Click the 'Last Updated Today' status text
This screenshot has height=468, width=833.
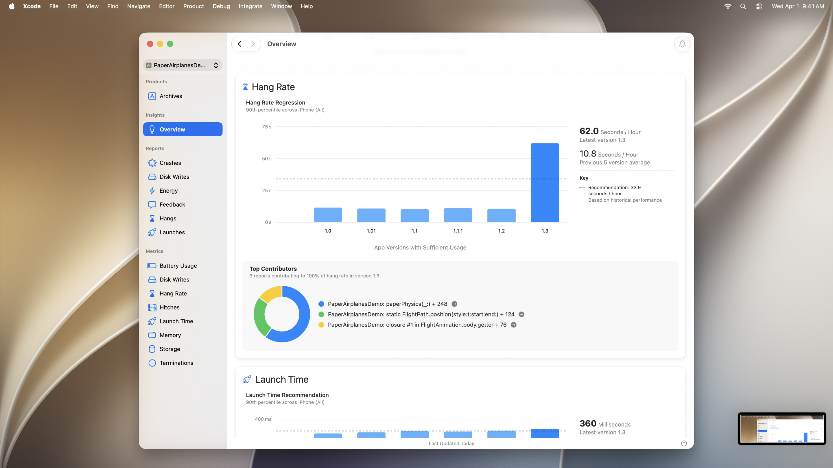(x=451, y=443)
